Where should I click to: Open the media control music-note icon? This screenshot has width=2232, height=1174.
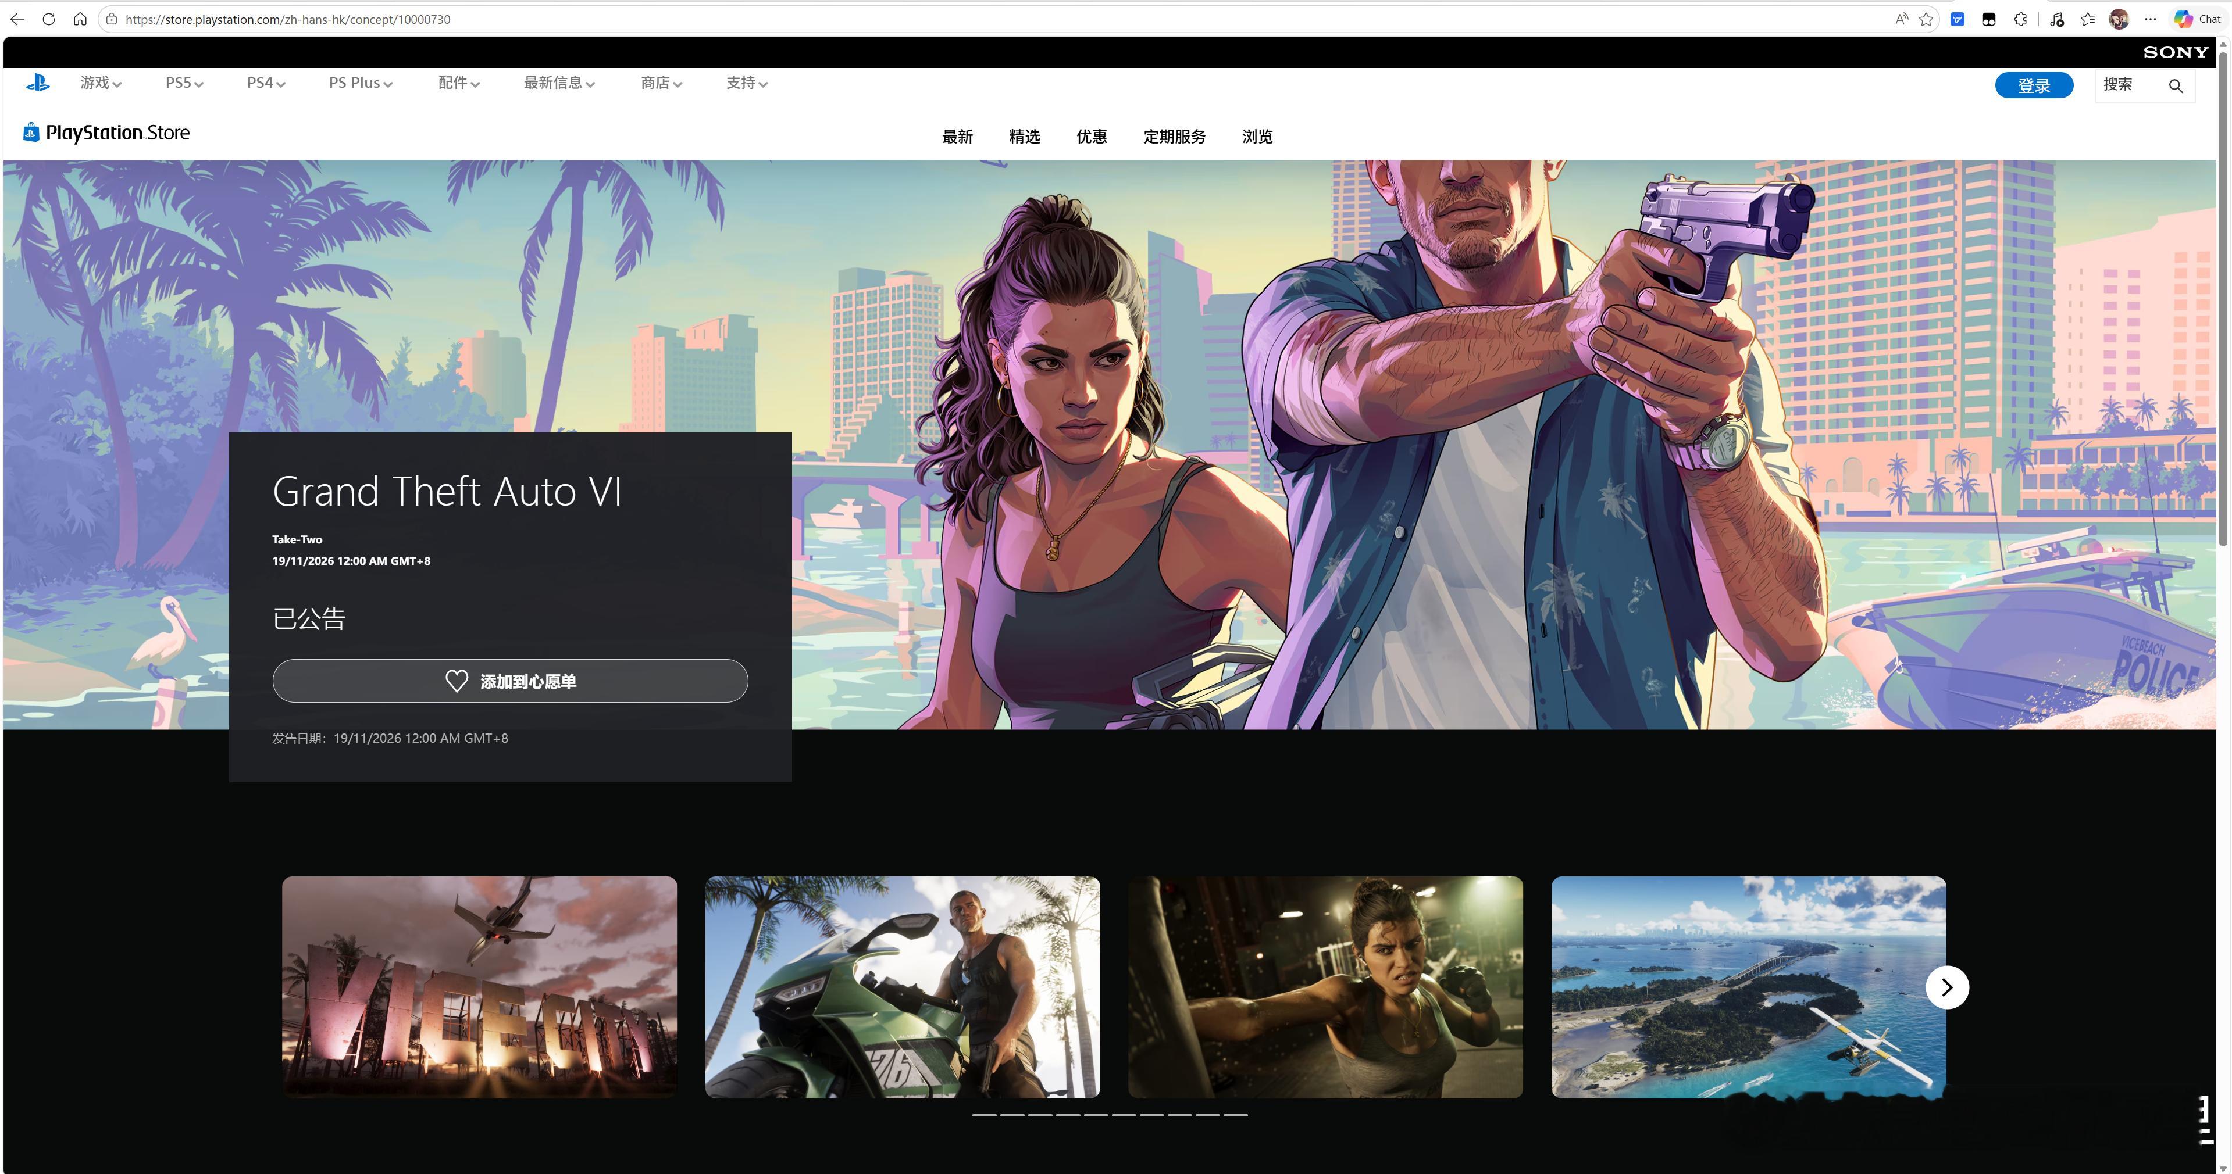pos(2057,19)
